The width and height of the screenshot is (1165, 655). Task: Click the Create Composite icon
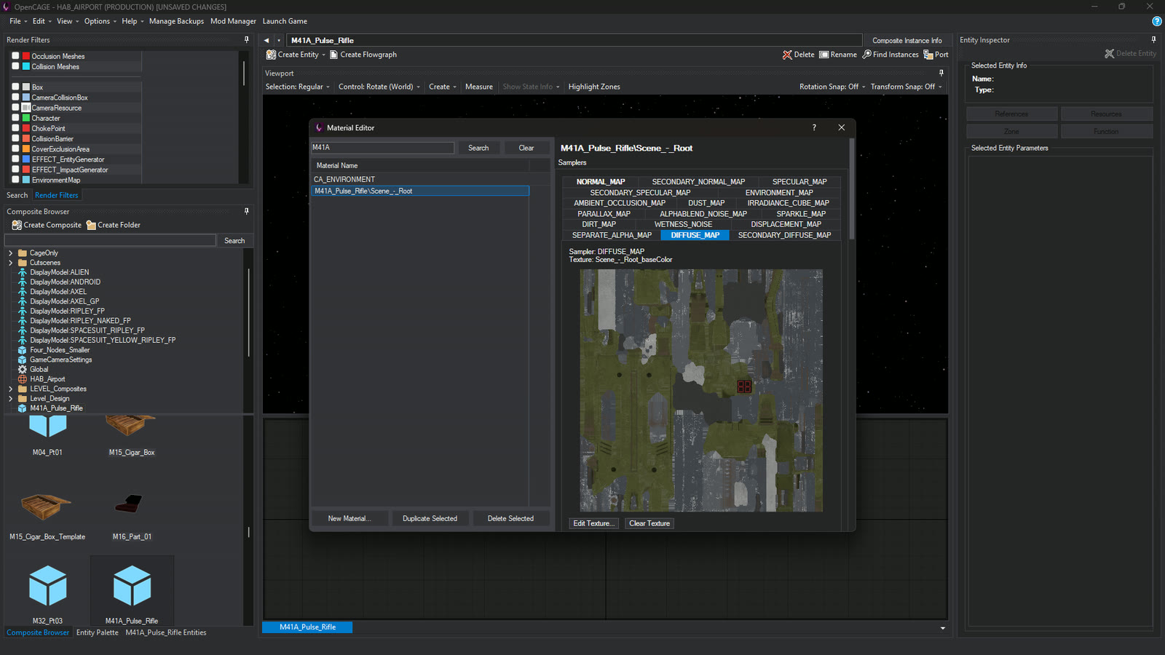pyautogui.click(x=17, y=225)
